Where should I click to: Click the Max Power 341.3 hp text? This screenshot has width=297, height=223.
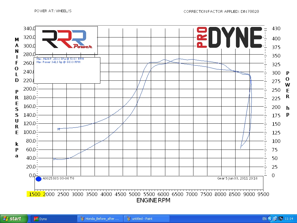coord(58,62)
